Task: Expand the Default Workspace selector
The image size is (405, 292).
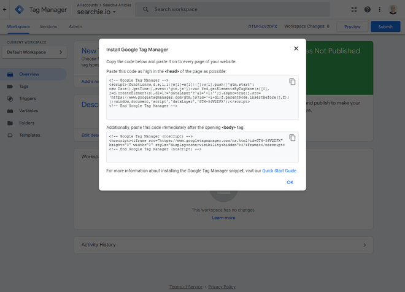Action: (34, 52)
